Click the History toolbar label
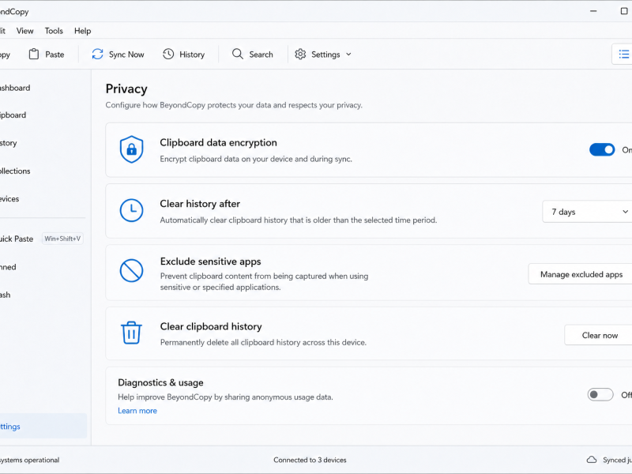 tap(192, 55)
